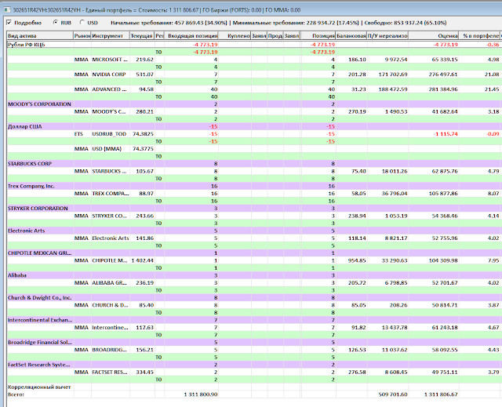Click the portfolio window title icon

[6, 10]
